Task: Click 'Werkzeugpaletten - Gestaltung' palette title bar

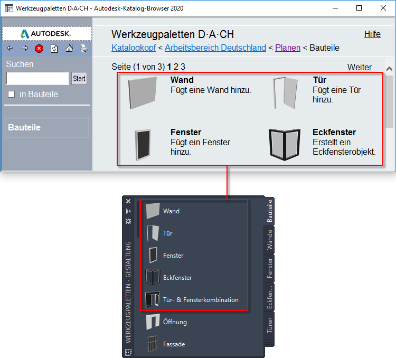Action: [x=128, y=293]
